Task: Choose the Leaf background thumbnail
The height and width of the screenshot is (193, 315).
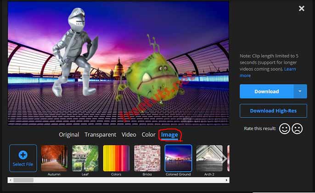Action: tap(85, 158)
